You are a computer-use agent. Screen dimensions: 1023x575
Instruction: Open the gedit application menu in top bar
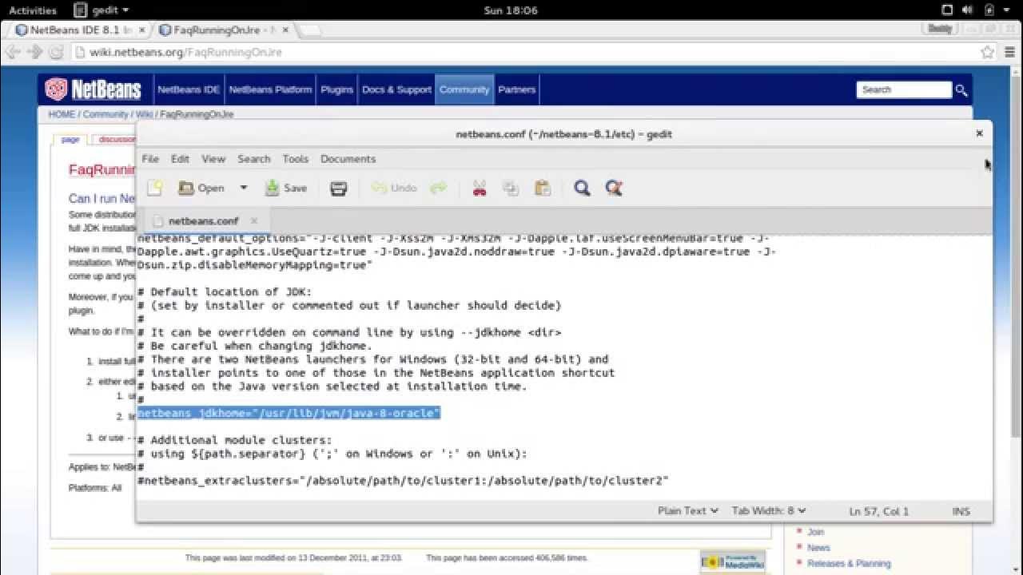pyautogui.click(x=101, y=10)
